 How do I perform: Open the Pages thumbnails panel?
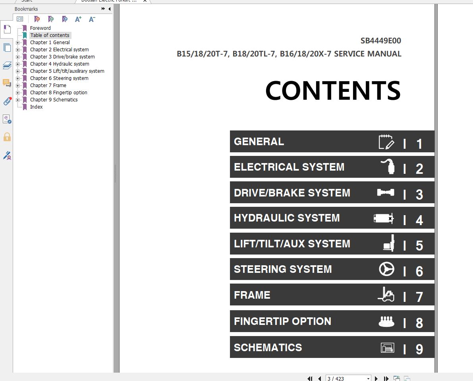7,48
